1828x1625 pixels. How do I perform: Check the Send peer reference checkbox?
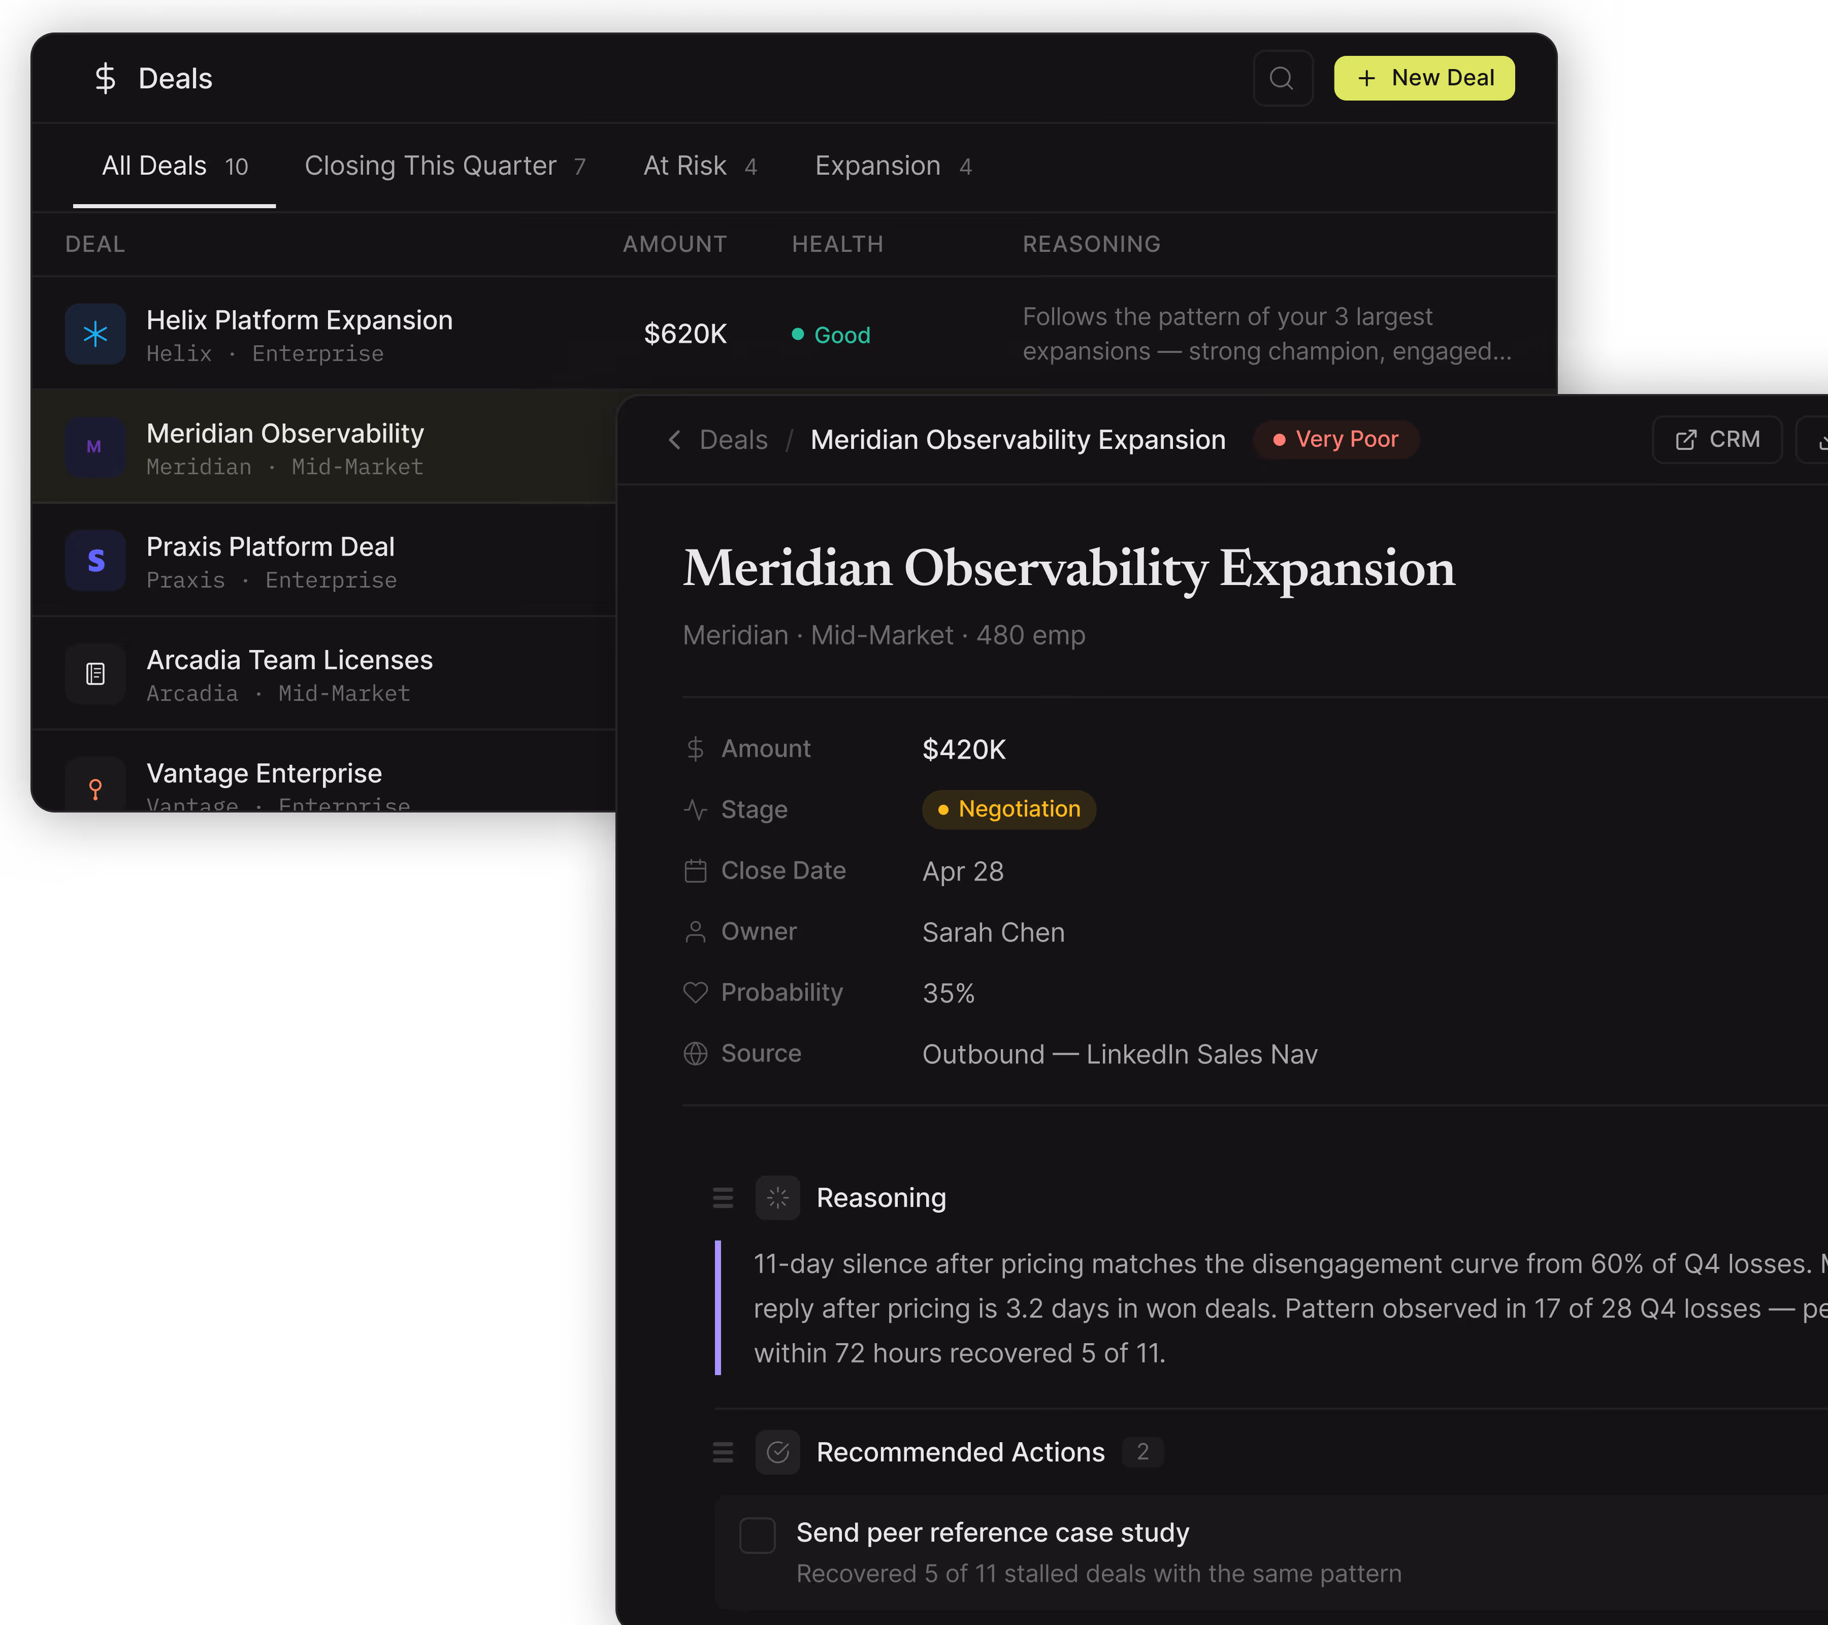(x=757, y=1536)
